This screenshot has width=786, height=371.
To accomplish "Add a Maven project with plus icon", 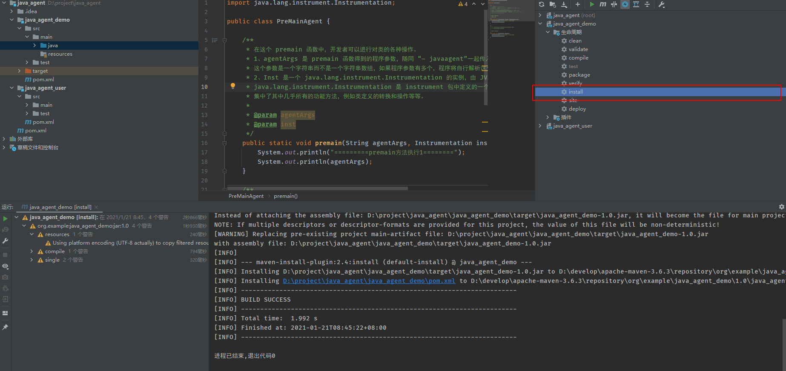I will coord(578,4).
